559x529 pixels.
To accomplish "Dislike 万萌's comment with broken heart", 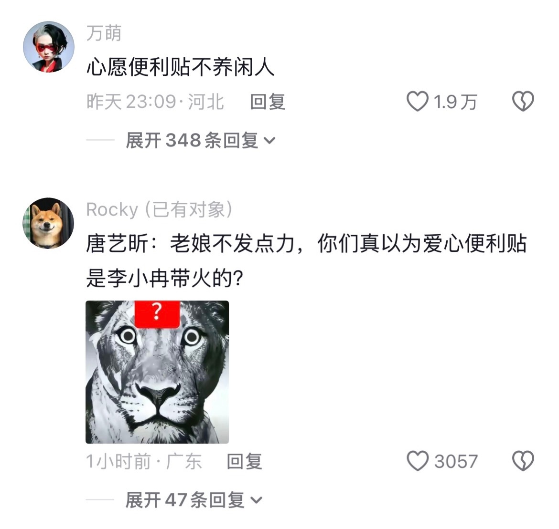I will point(523,102).
